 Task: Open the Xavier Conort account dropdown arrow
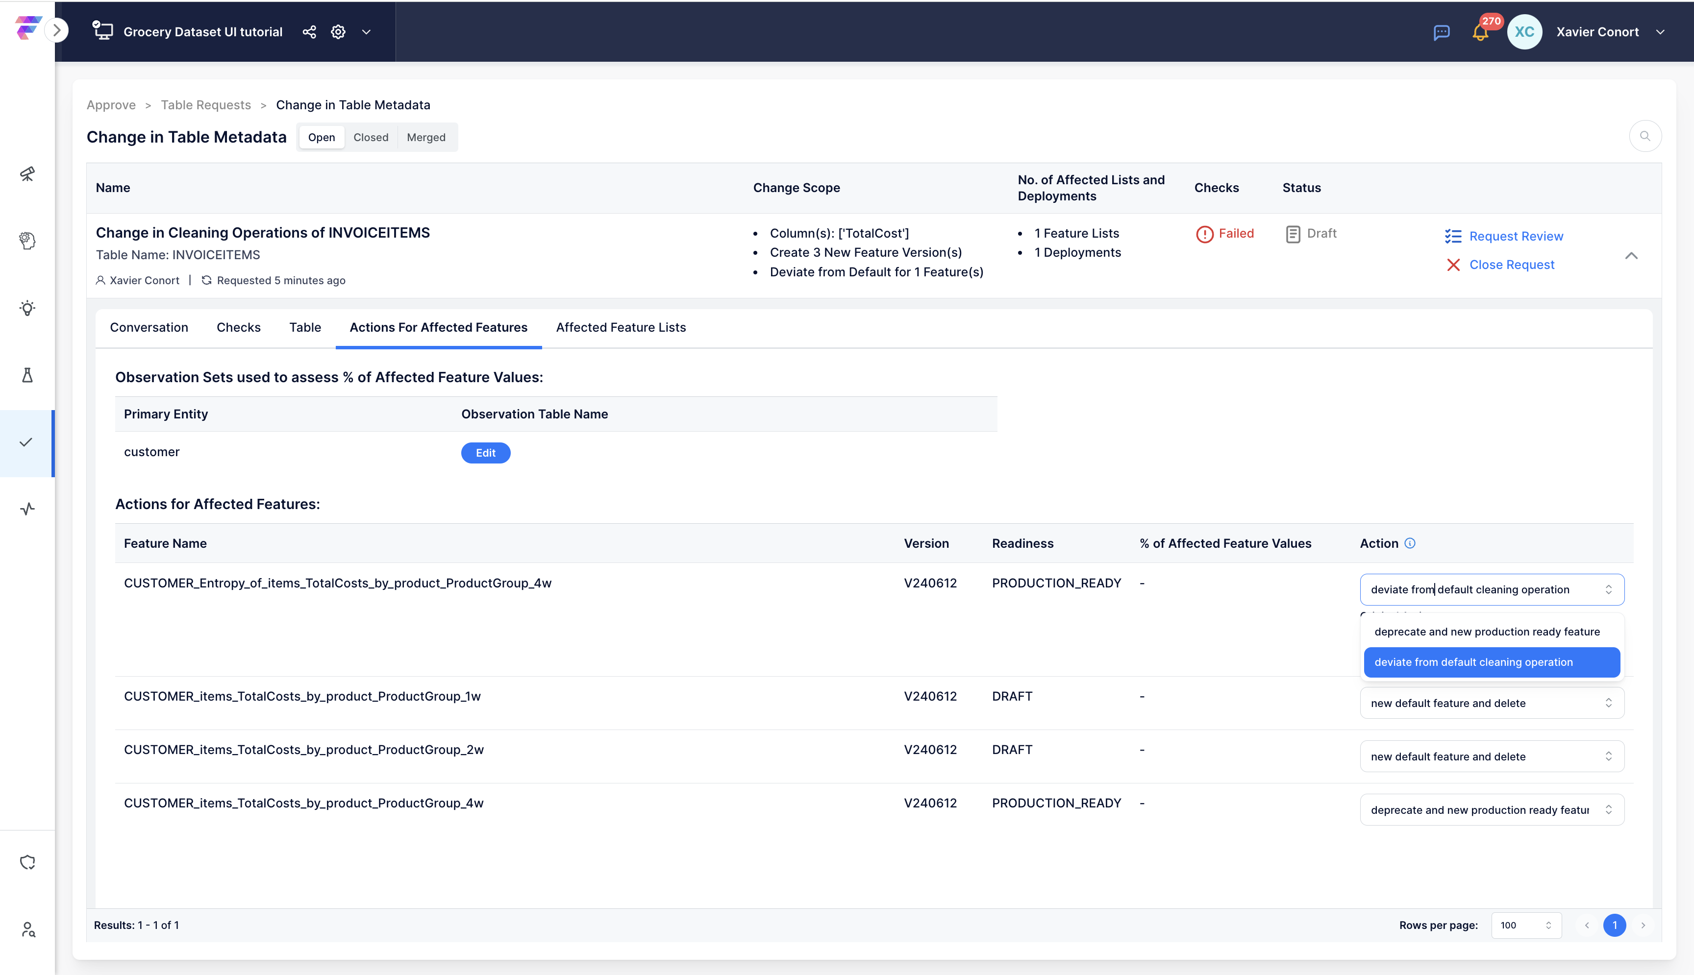click(x=1661, y=31)
